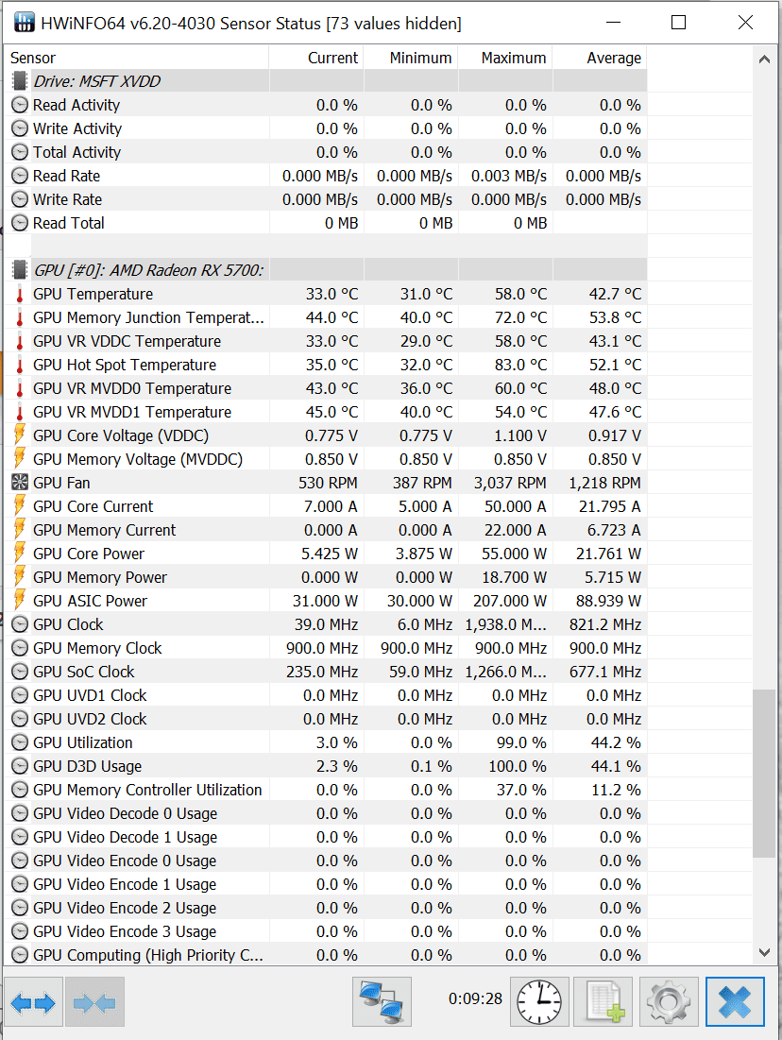Select the Write Activity row
The width and height of the screenshot is (782, 1040).
[326, 128]
